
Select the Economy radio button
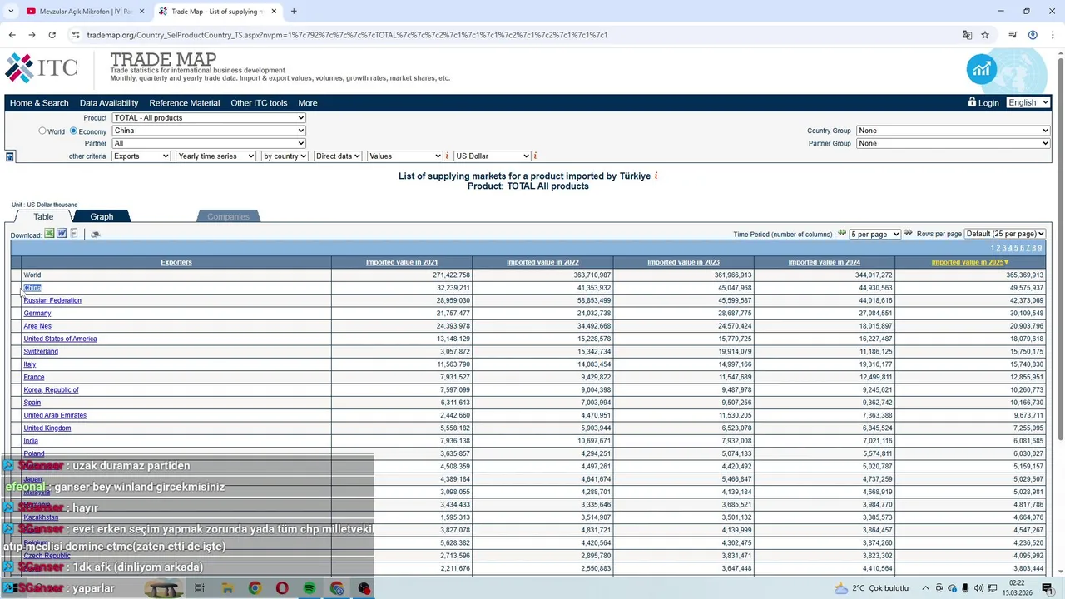point(73,131)
